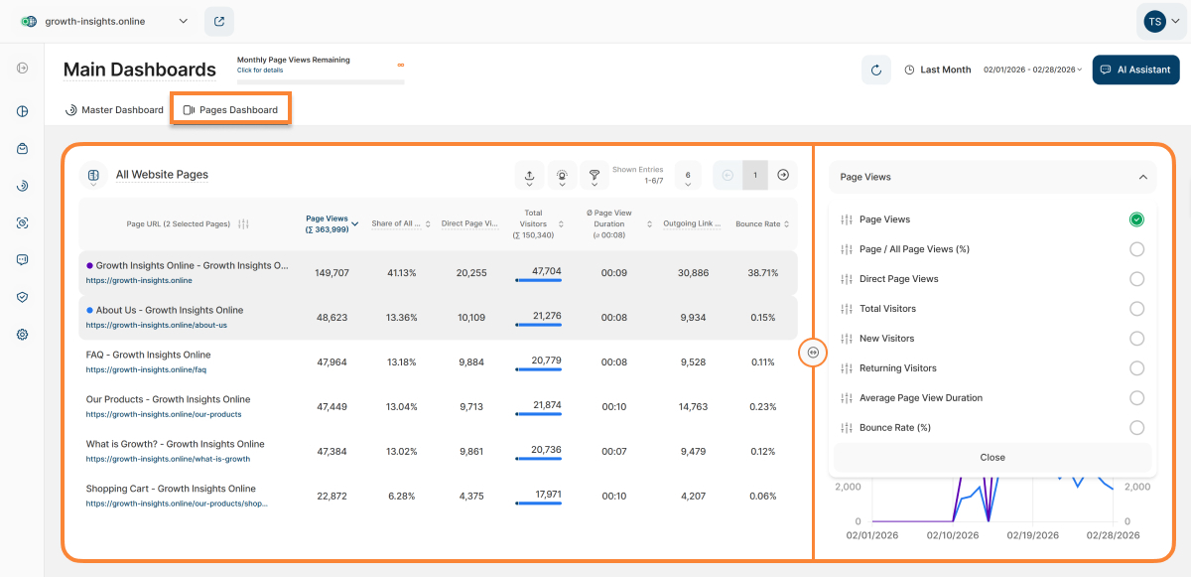Viewport: 1191px width, 577px height.
Task: Click the export table icon
Action: pyautogui.click(x=529, y=176)
